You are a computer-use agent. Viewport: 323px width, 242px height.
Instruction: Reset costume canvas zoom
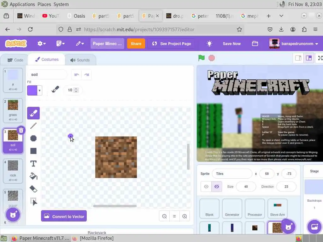click(x=174, y=216)
